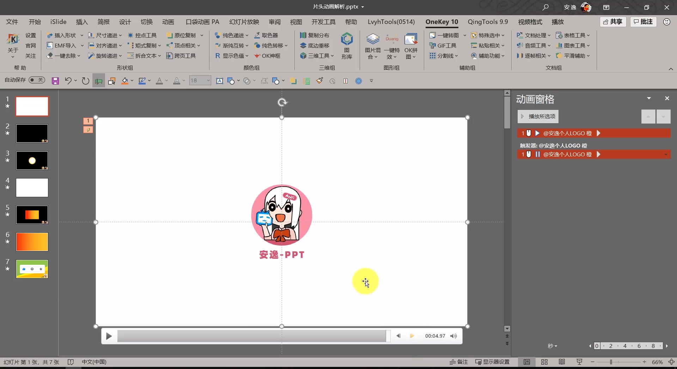Open the 尺寸递进 dropdown
This screenshot has height=369, width=677.
coord(105,35)
